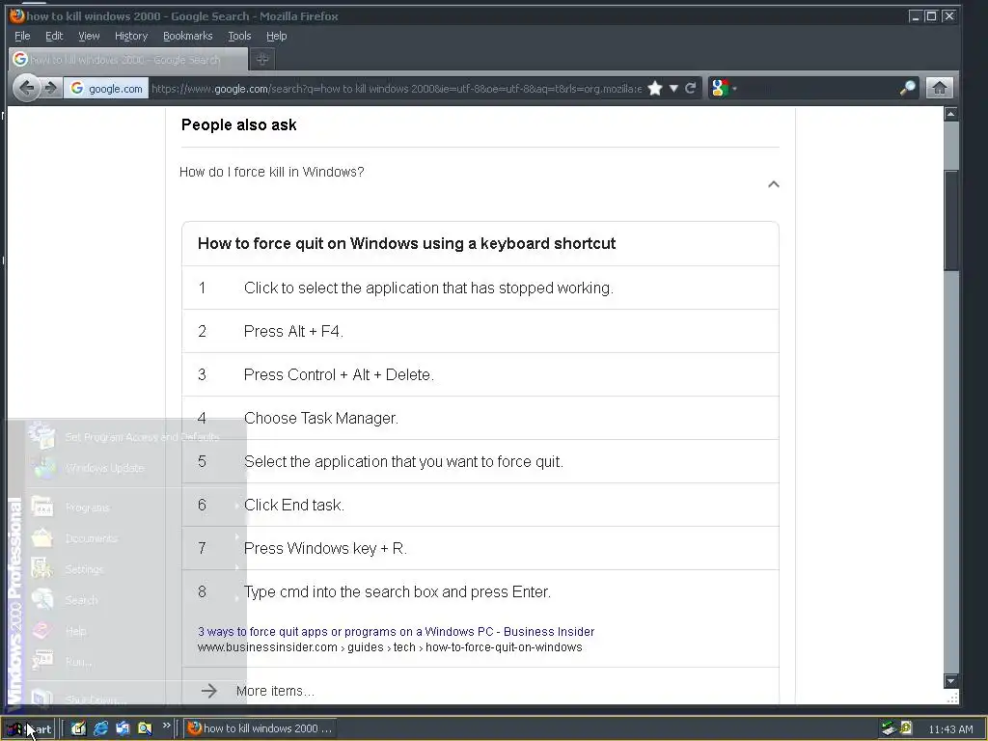Open the Help menu

tap(276, 36)
